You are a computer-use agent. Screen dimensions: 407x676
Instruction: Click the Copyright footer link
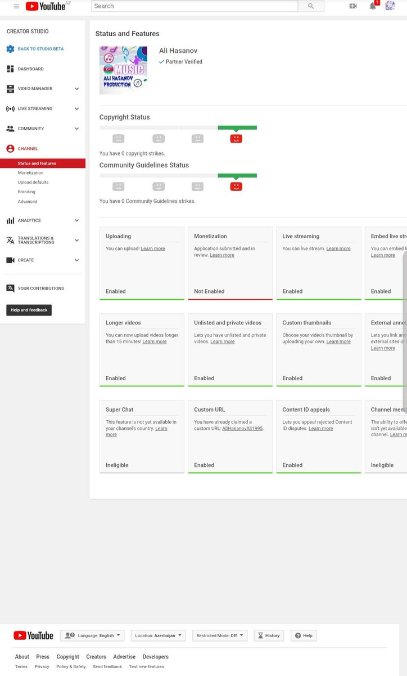[x=68, y=657]
